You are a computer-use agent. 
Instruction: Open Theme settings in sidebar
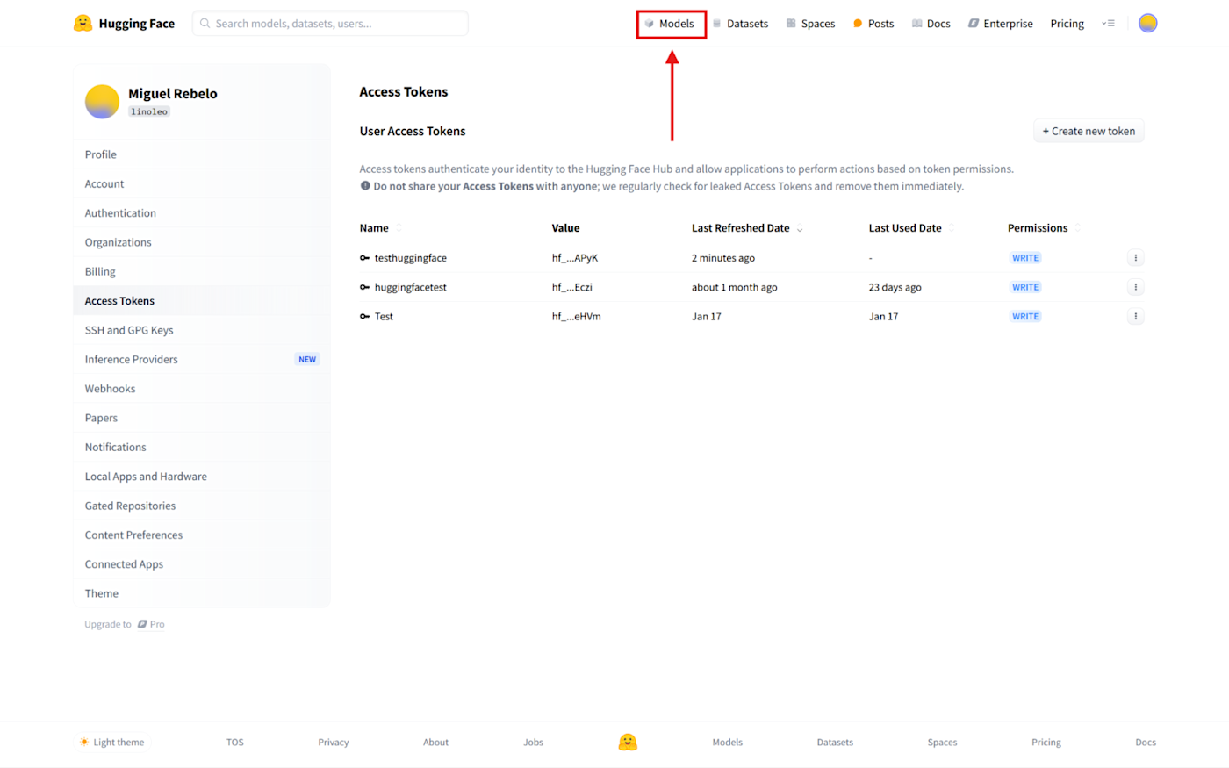point(202,593)
